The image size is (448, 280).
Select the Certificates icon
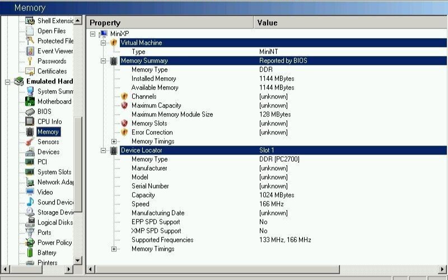[x=30, y=71]
